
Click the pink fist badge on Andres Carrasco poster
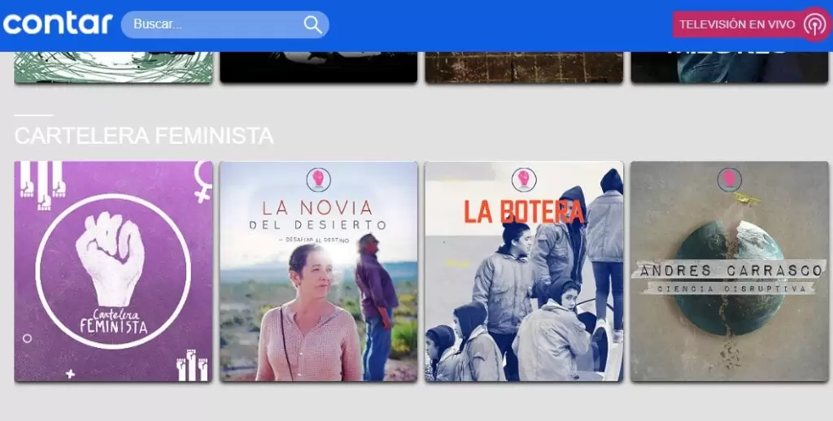pos(729,178)
